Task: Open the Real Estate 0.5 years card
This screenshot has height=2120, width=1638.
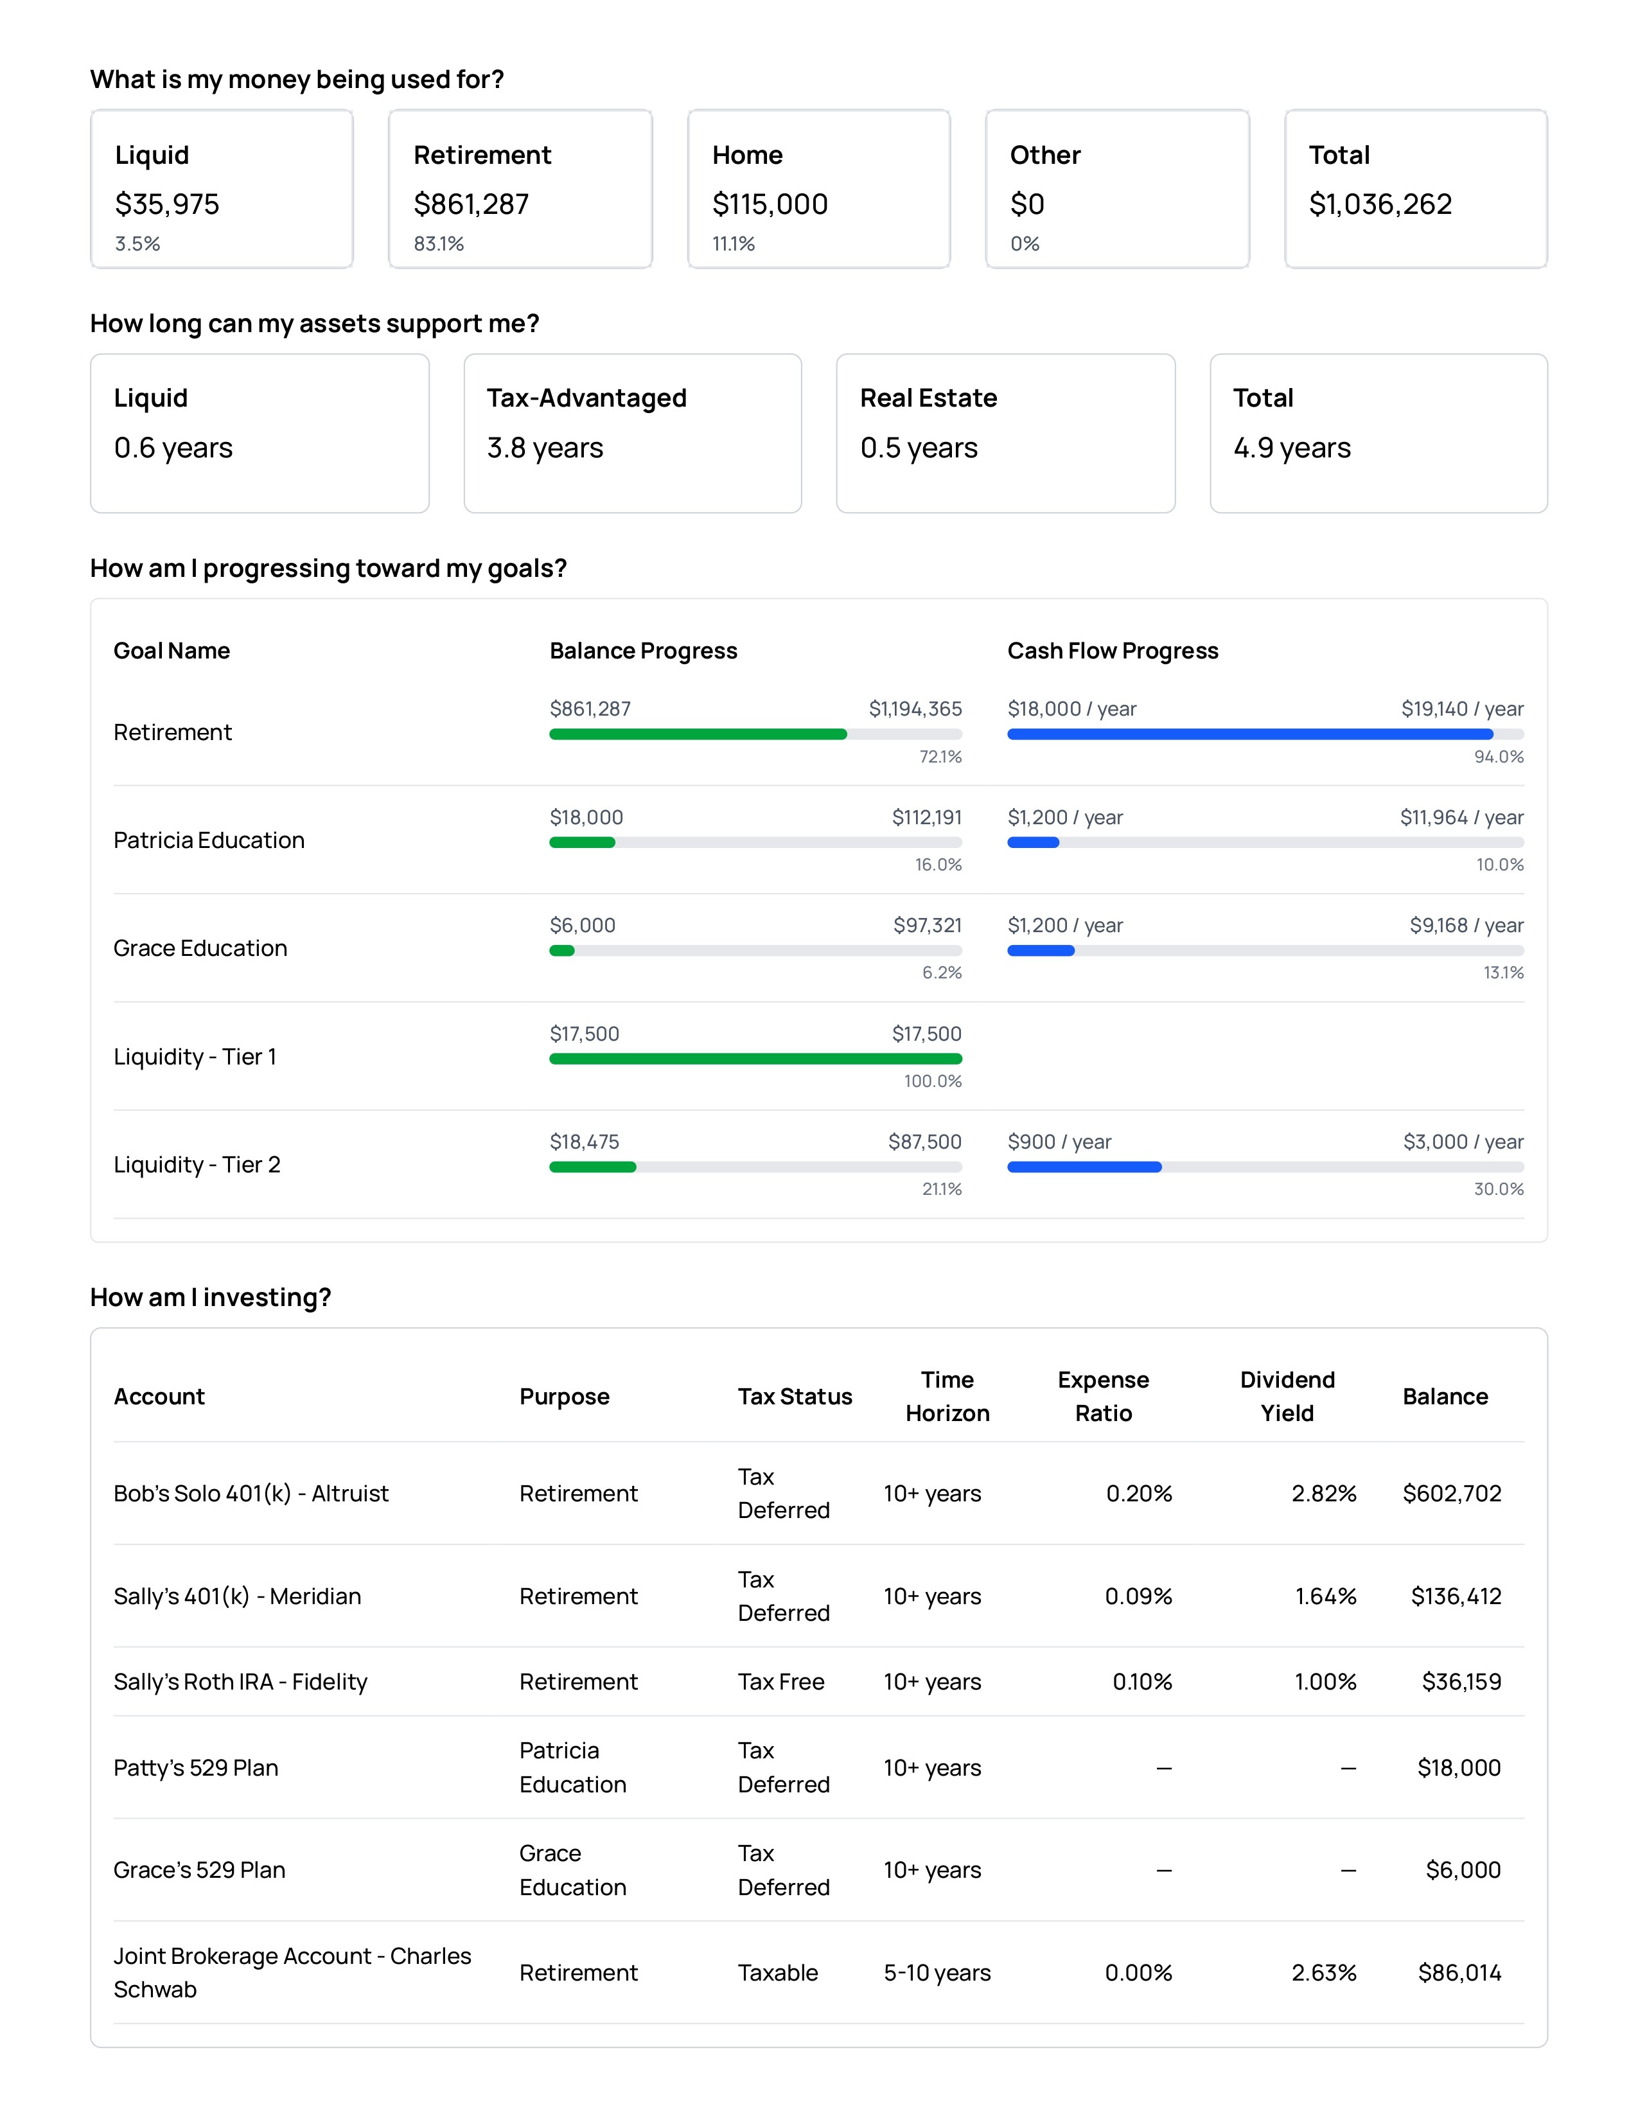Action: point(1005,433)
